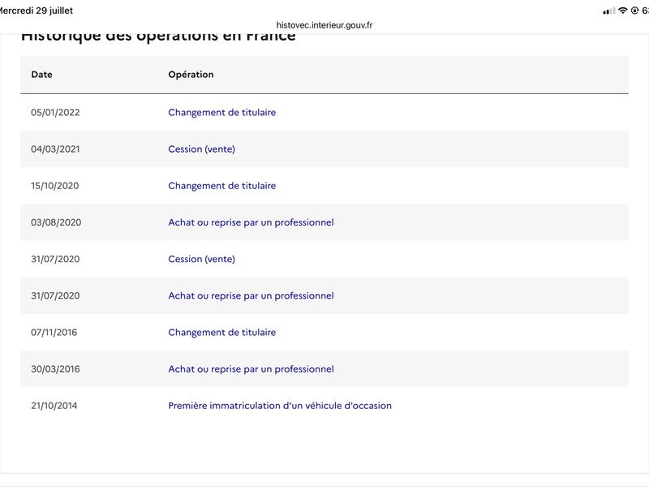The image size is (649, 487).
Task: Click the Date column header
Action: (x=42, y=75)
